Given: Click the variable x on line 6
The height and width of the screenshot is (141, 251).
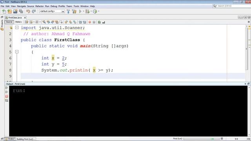Looking at the screenshot, I should click(53, 58).
